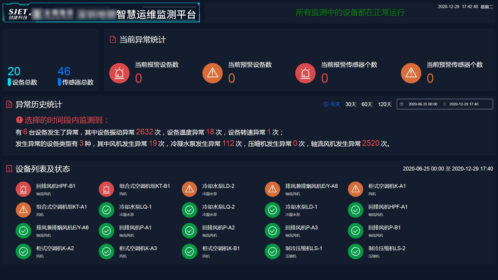Click warning icon for 排风兼排烟风机E/Y-A8
Screen dimensions: 498x280
click(x=272, y=189)
